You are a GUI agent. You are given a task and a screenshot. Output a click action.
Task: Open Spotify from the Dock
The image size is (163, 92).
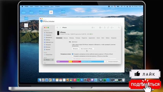click(78, 80)
